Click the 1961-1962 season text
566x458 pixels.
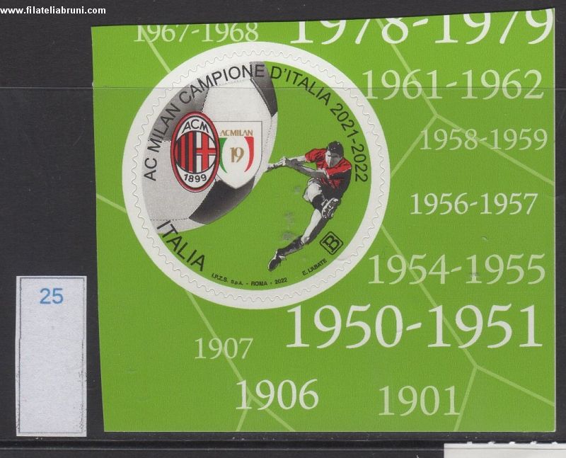[453, 86]
